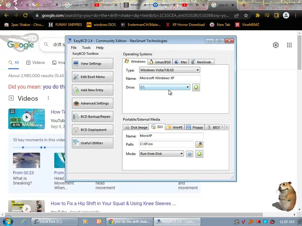Viewport: 302px width, 226px height.
Task: Switch to Windows operating system tab
Action: pos(135,62)
